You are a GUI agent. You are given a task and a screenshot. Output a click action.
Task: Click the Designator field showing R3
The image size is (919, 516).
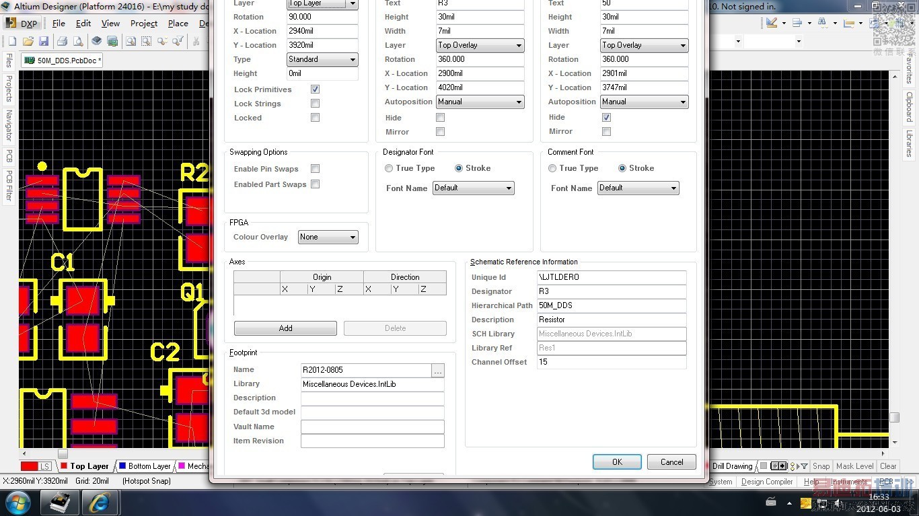(612, 291)
